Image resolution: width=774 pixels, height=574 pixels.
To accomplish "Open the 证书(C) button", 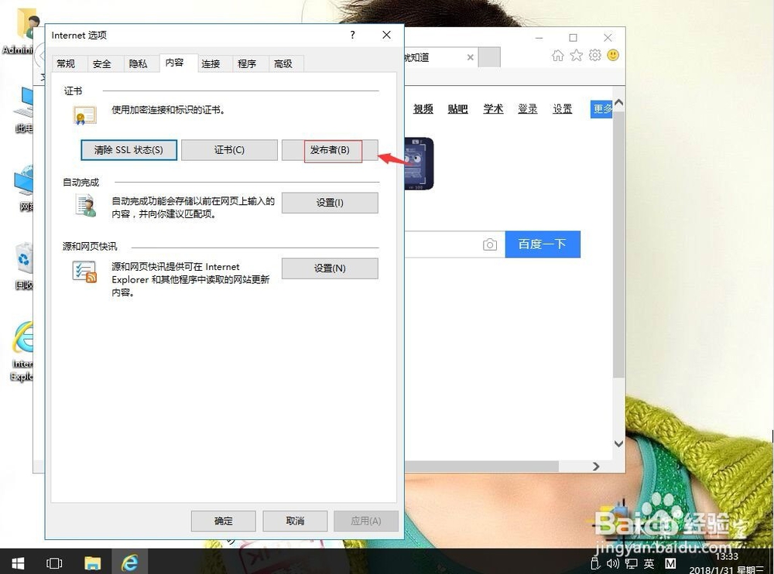I will point(230,150).
